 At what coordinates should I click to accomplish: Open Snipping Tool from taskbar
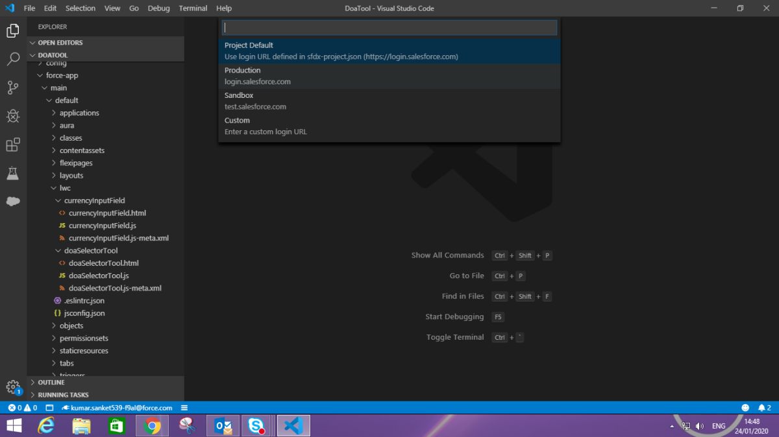pyautogui.click(x=188, y=426)
